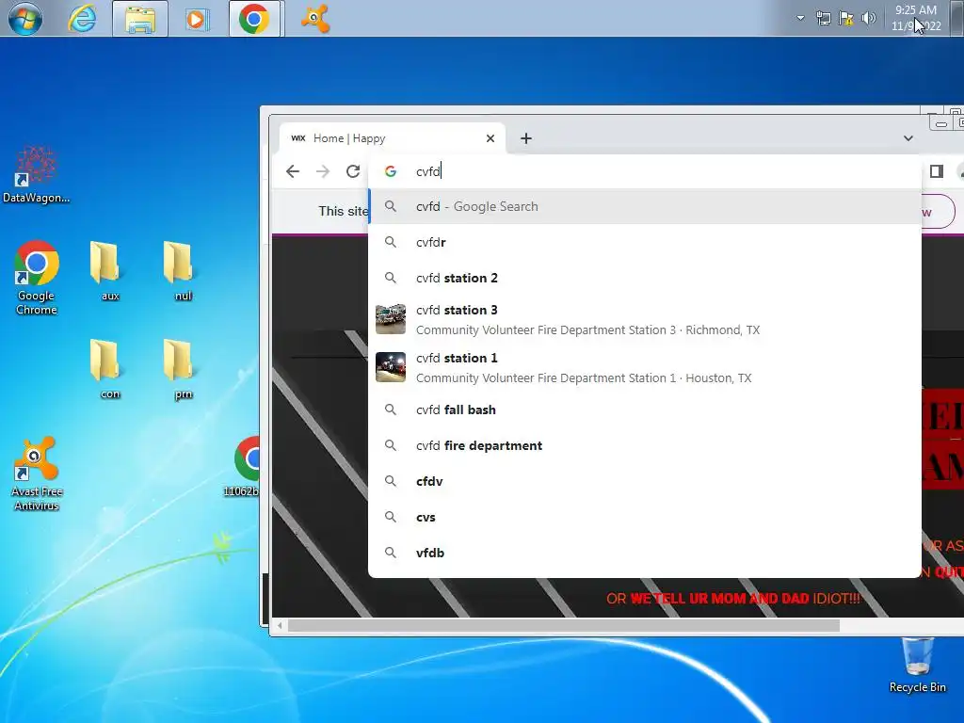Open the volume speaker tray icon

tap(869, 18)
